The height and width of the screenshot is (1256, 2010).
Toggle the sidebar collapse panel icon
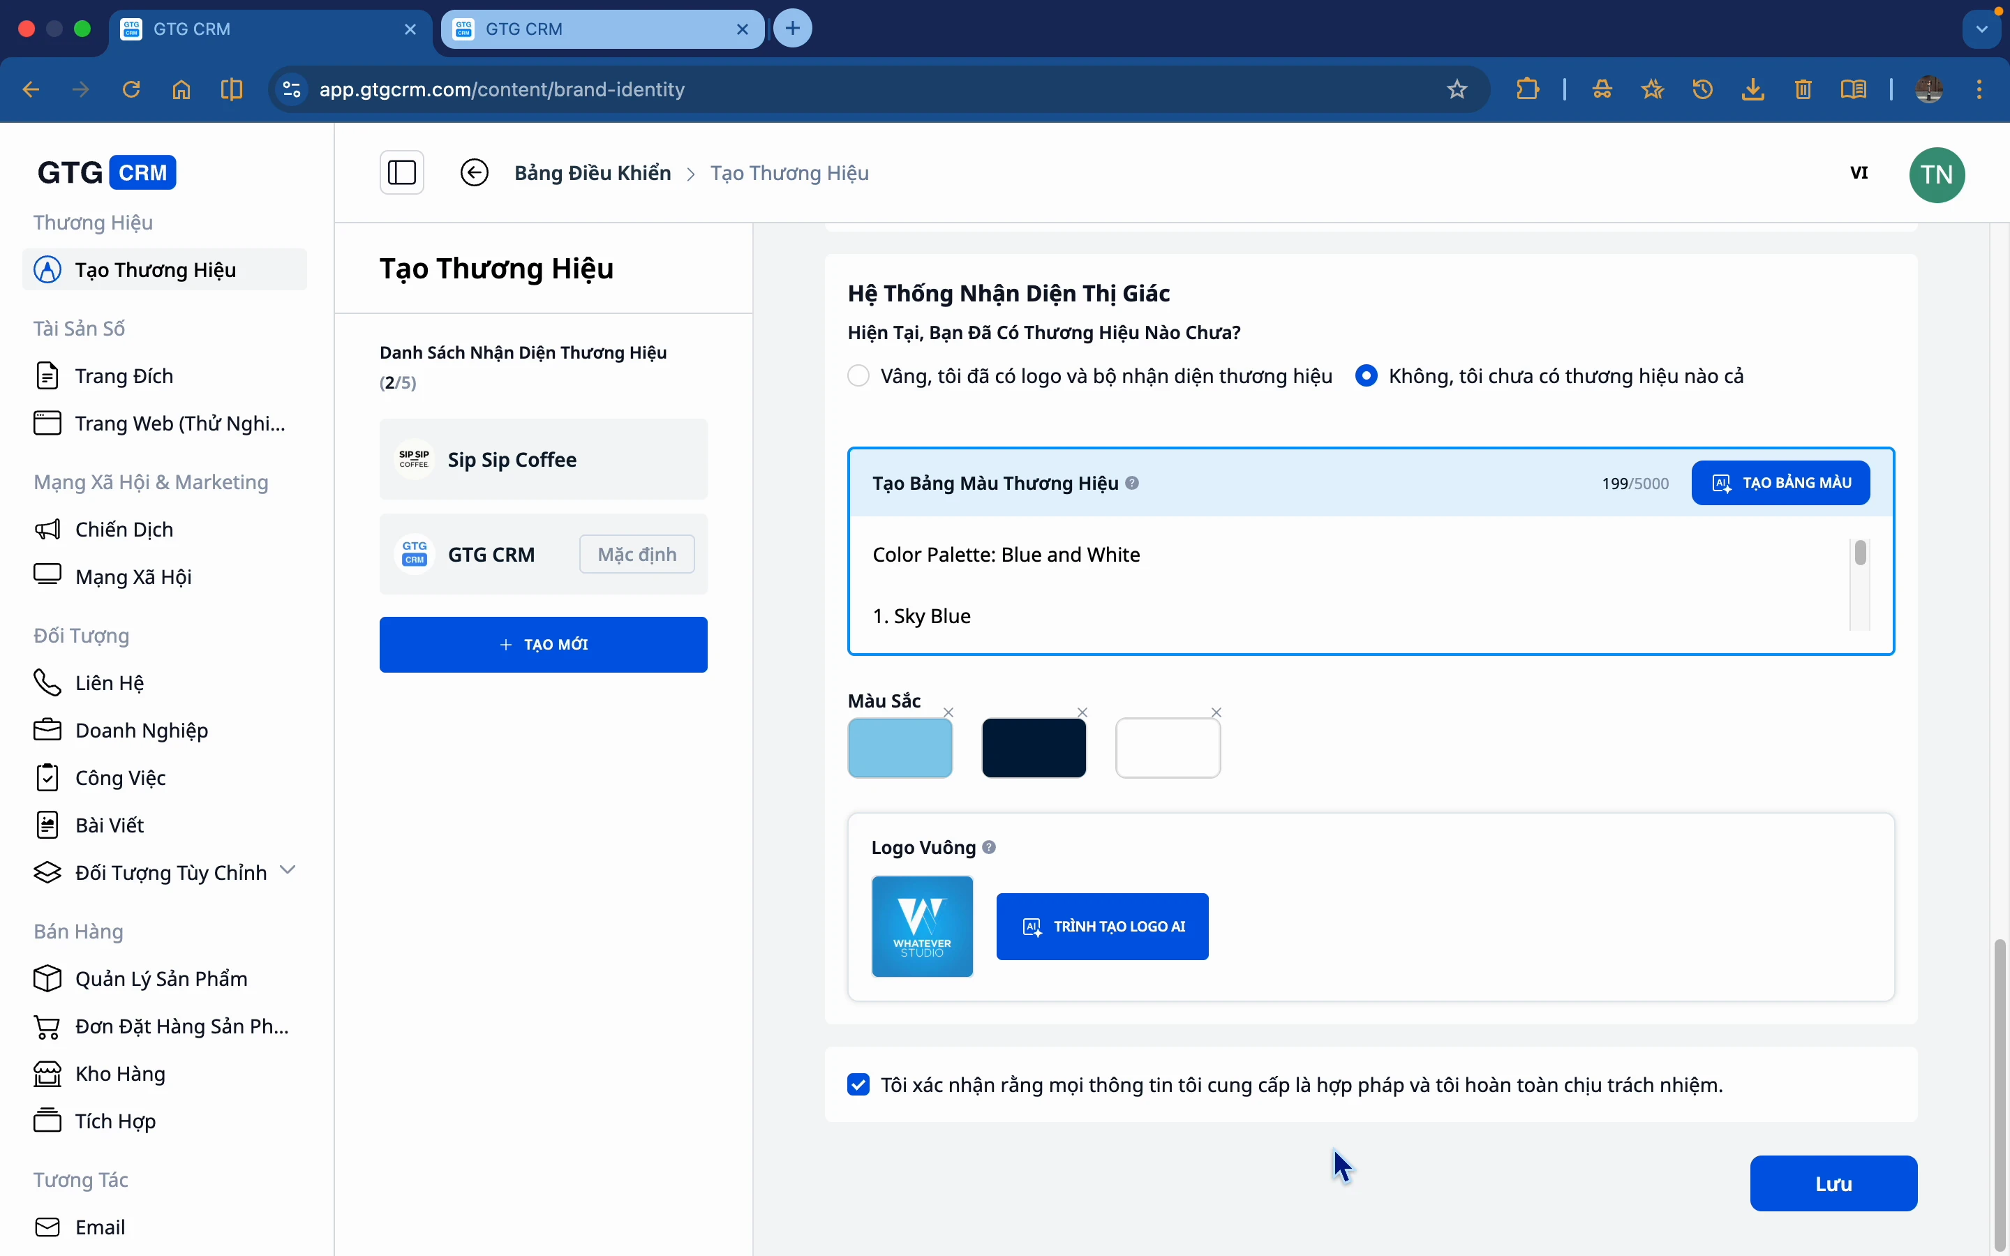[402, 173]
